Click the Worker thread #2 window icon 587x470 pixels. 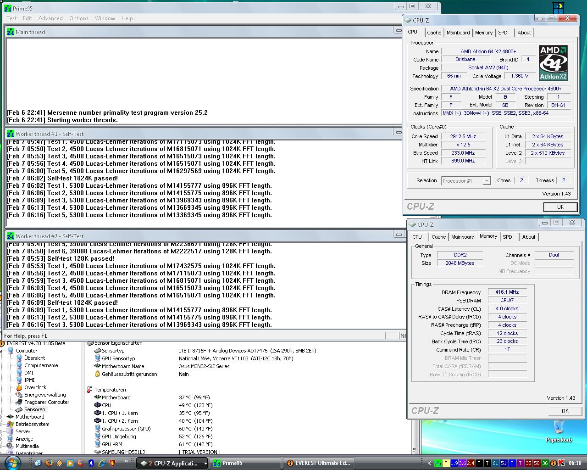11,236
